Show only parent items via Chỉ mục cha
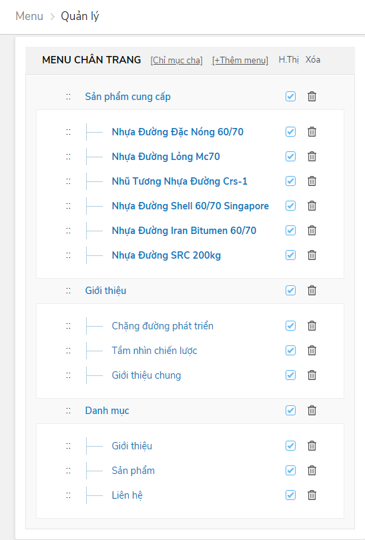The image size is (365, 540). 176,60
